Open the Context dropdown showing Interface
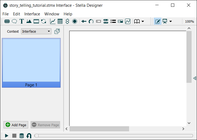The image size is (197, 140). 36,31
